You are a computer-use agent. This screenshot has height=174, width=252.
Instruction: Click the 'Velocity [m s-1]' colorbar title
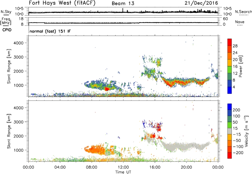246,131
